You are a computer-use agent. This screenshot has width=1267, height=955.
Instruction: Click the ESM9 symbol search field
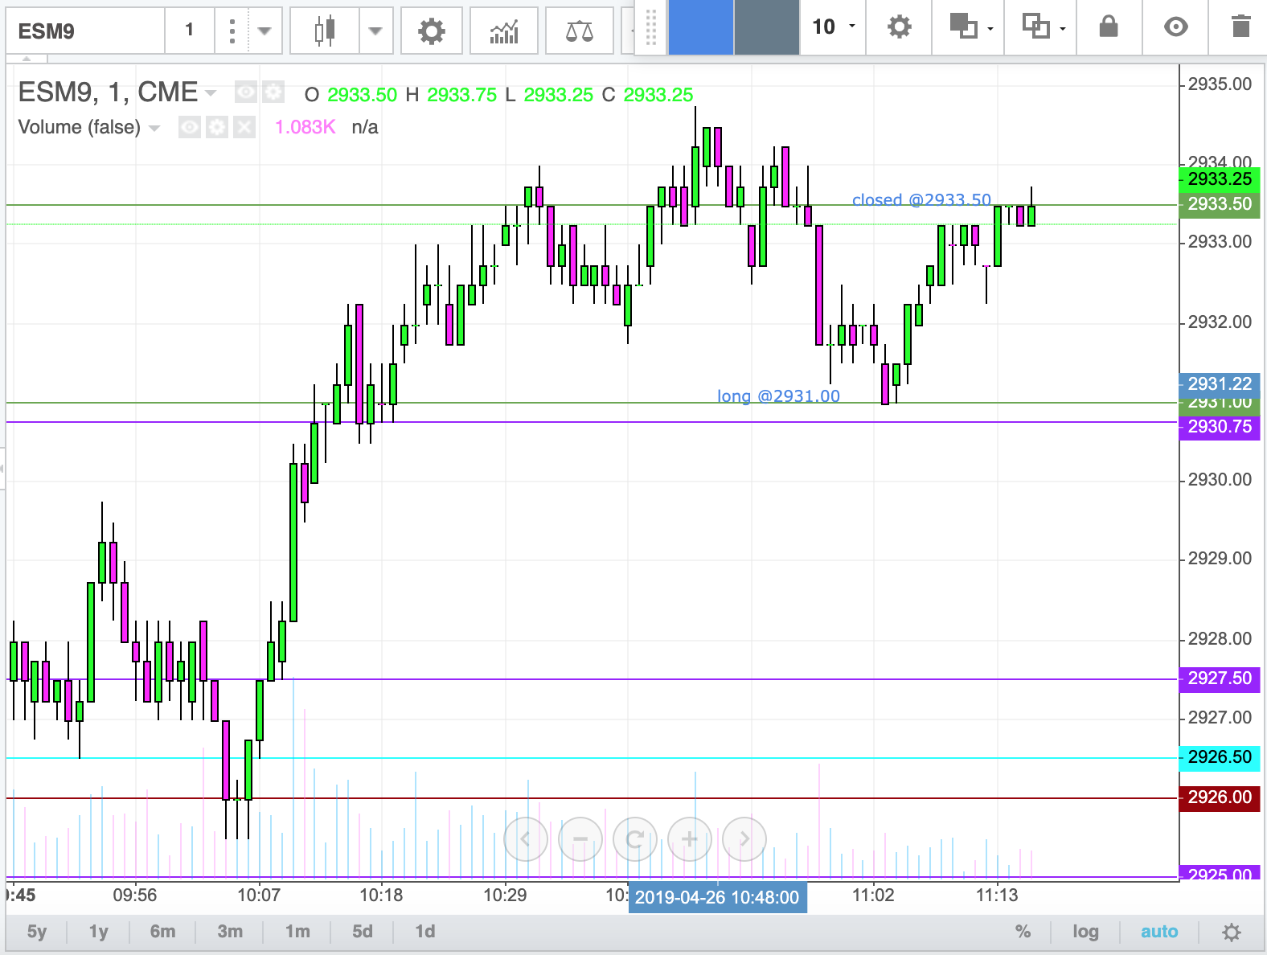[x=85, y=31]
